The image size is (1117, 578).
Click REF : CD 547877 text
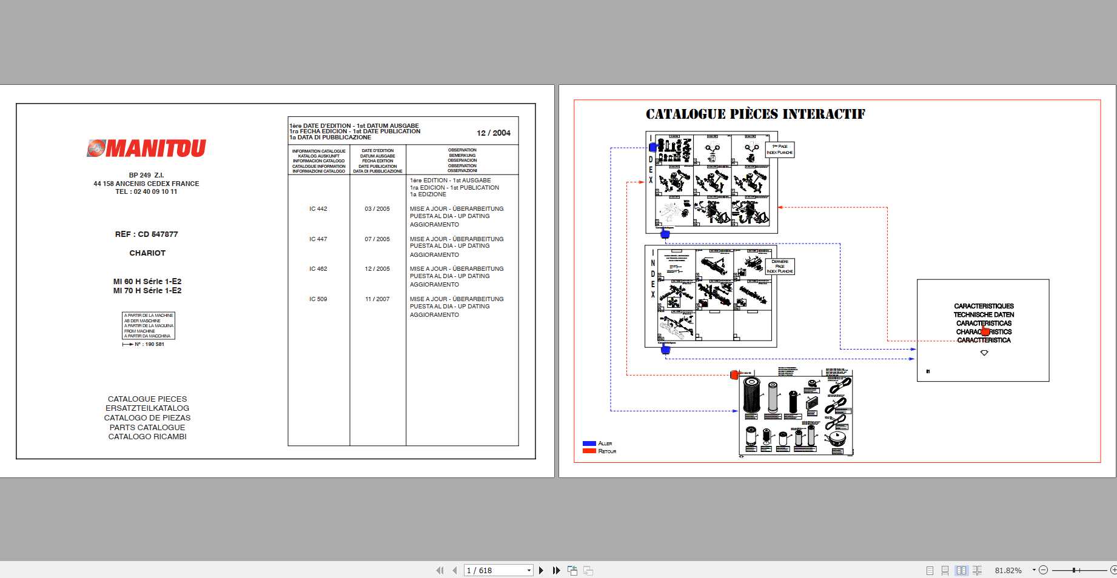pyautogui.click(x=147, y=234)
